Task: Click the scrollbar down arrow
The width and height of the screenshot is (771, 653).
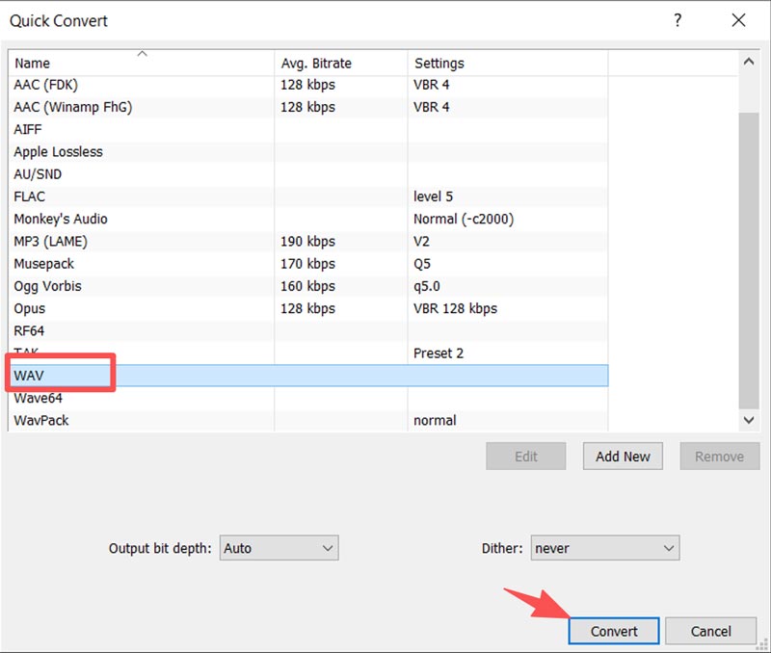Action: click(749, 420)
